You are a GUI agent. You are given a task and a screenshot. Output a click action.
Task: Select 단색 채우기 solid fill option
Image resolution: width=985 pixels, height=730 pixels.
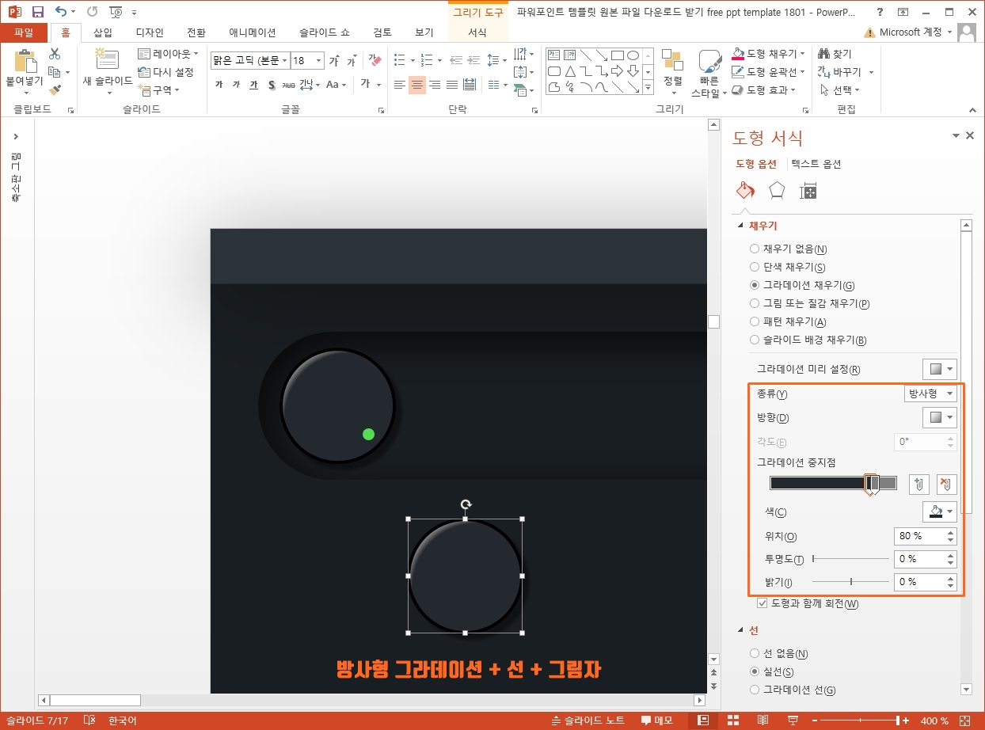pos(787,267)
